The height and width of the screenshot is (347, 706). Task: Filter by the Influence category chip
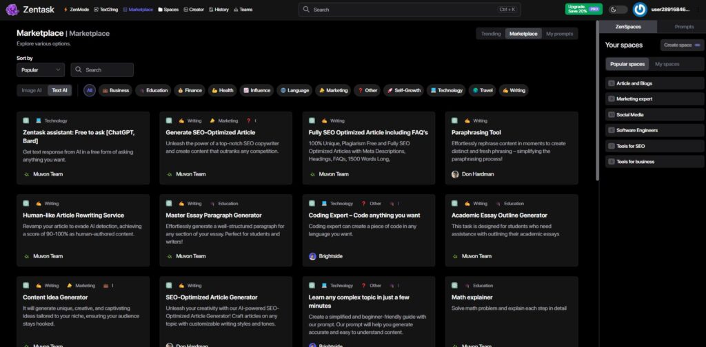pyautogui.click(x=256, y=90)
